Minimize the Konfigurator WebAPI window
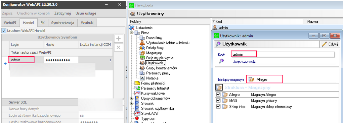The image size is (343, 123). coord(106,5)
